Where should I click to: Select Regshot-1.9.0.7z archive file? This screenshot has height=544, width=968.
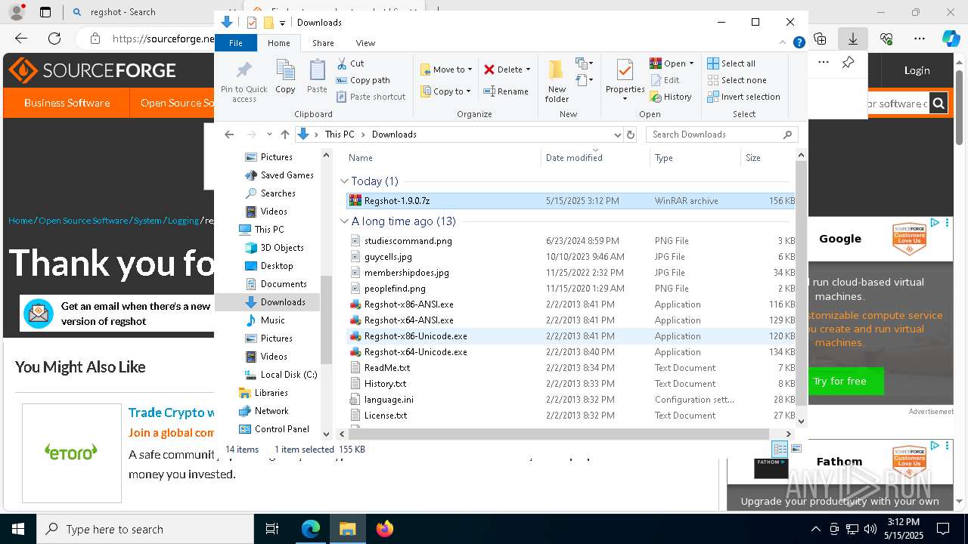pos(570,201)
